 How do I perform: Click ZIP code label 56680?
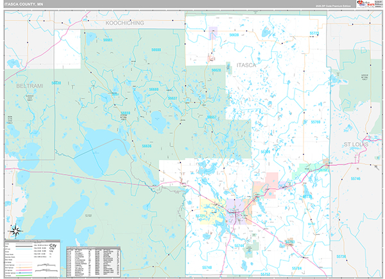[x=154, y=90]
